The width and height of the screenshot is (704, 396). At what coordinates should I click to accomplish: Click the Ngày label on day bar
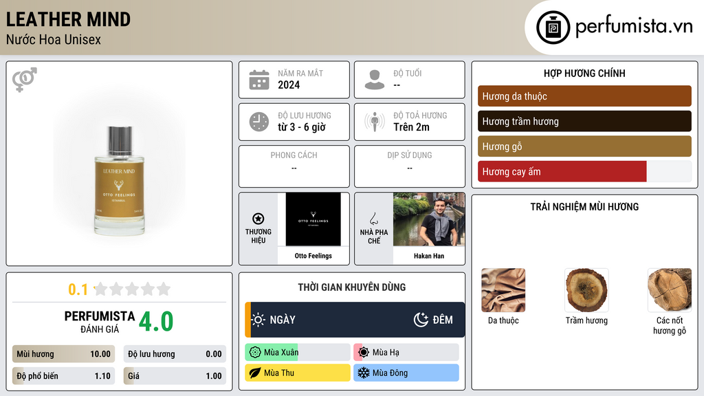point(283,320)
